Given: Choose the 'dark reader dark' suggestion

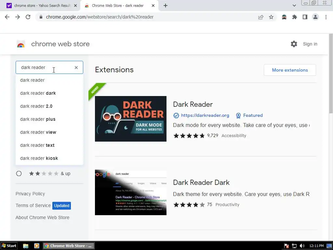Looking at the screenshot, I should point(49,93).
